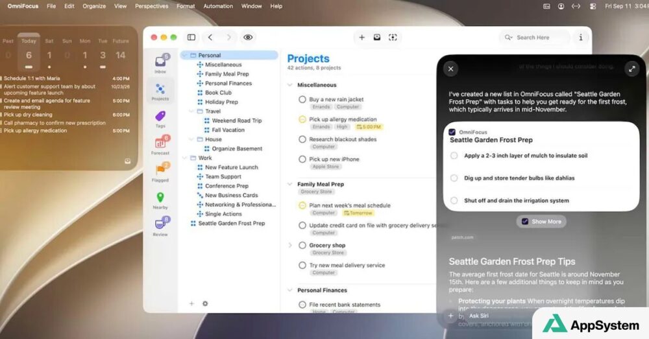Open Control Center in the menu bar

593,6
